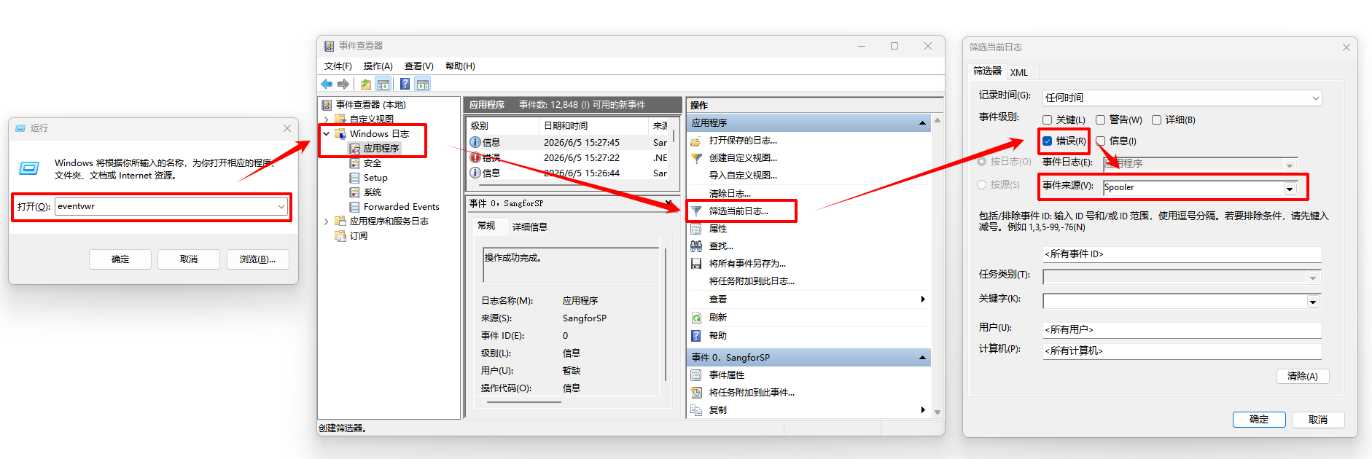Open the 查看(V) menu
1372x459 pixels.
[418, 66]
